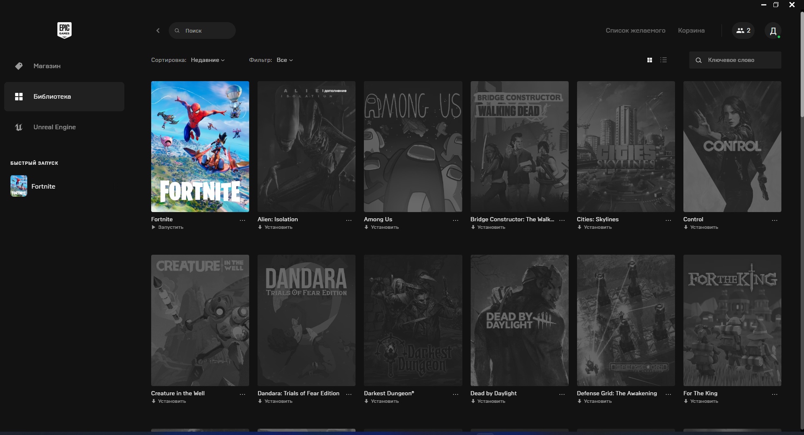Open options menu for Dandara
Screen dimensions: 804x435
[349, 394]
